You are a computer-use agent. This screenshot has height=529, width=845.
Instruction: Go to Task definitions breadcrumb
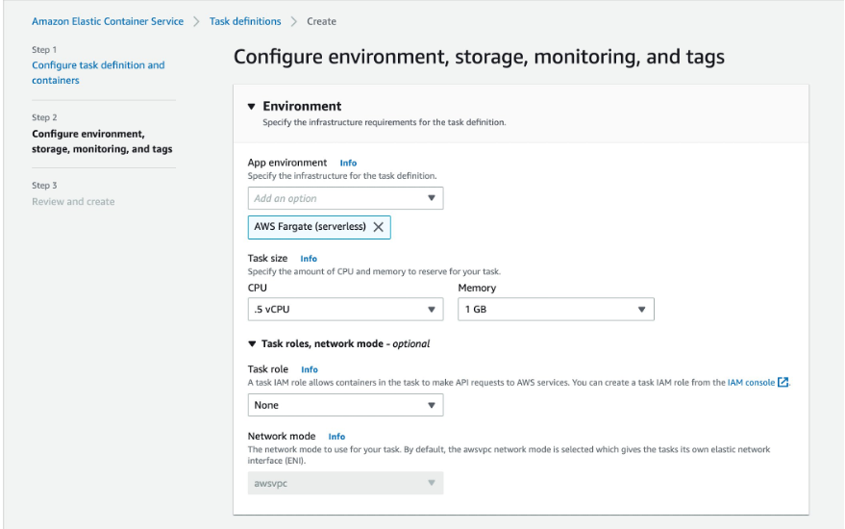tap(245, 21)
